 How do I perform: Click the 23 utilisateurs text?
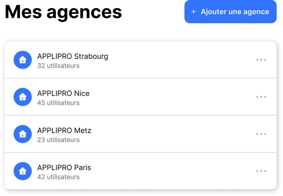tap(58, 140)
